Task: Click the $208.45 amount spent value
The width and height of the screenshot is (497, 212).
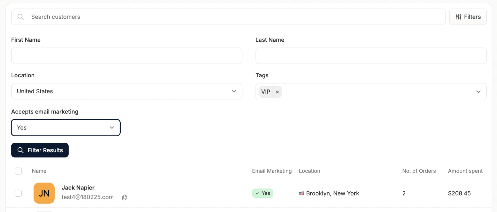Action: click(x=459, y=193)
